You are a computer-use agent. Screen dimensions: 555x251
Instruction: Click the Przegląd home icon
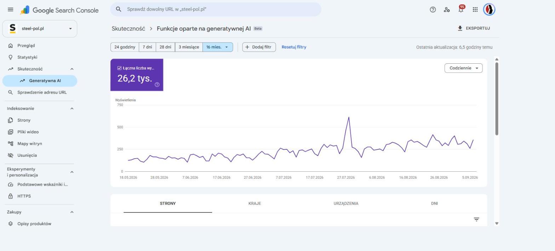tap(11, 46)
